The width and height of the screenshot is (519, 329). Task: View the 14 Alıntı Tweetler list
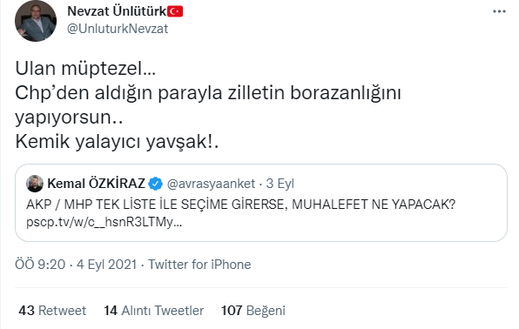153,311
